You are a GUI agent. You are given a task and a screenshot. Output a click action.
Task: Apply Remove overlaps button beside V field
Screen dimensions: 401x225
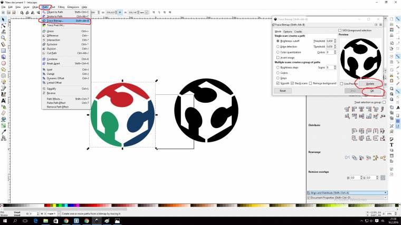[383, 178]
